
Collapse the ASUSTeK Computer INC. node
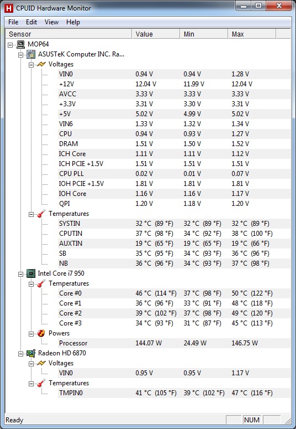click(21, 55)
